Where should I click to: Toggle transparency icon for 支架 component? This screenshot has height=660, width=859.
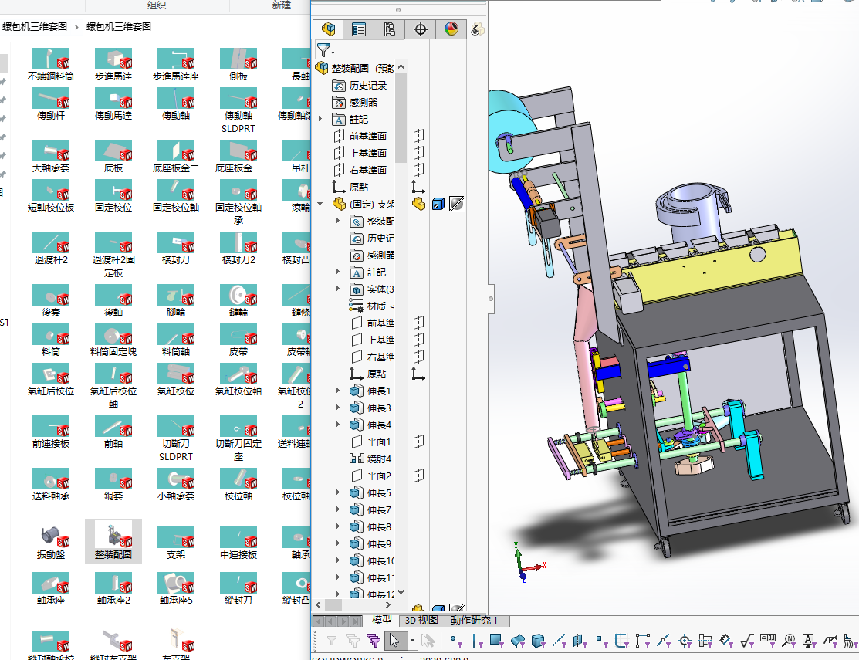[x=456, y=204]
